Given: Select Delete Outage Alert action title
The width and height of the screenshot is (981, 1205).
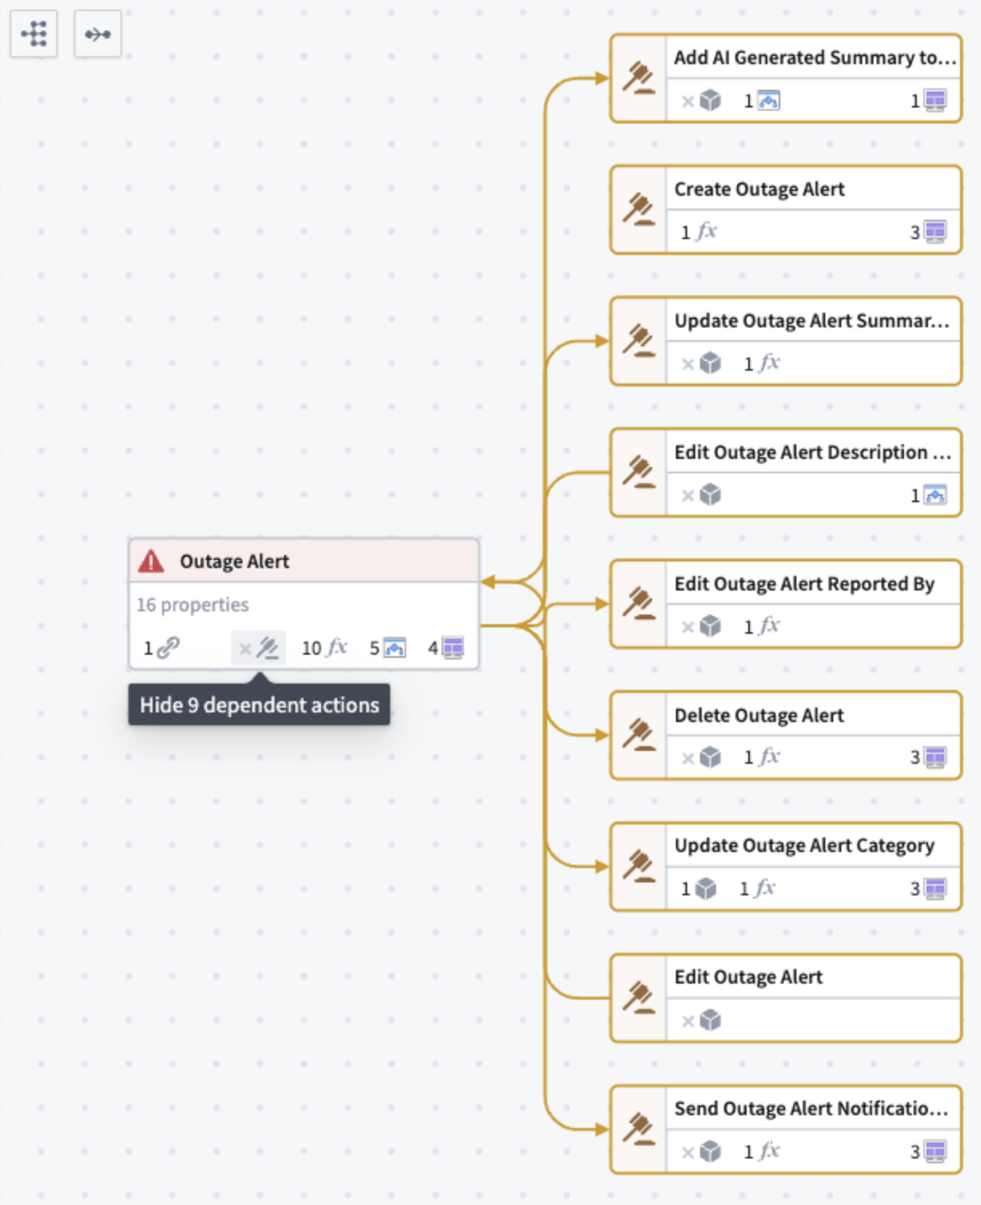Looking at the screenshot, I should (x=759, y=716).
